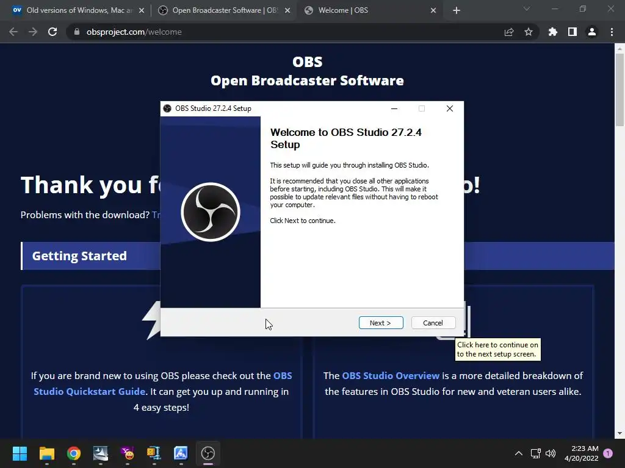Open volume control tray icon

pos(551,453)
